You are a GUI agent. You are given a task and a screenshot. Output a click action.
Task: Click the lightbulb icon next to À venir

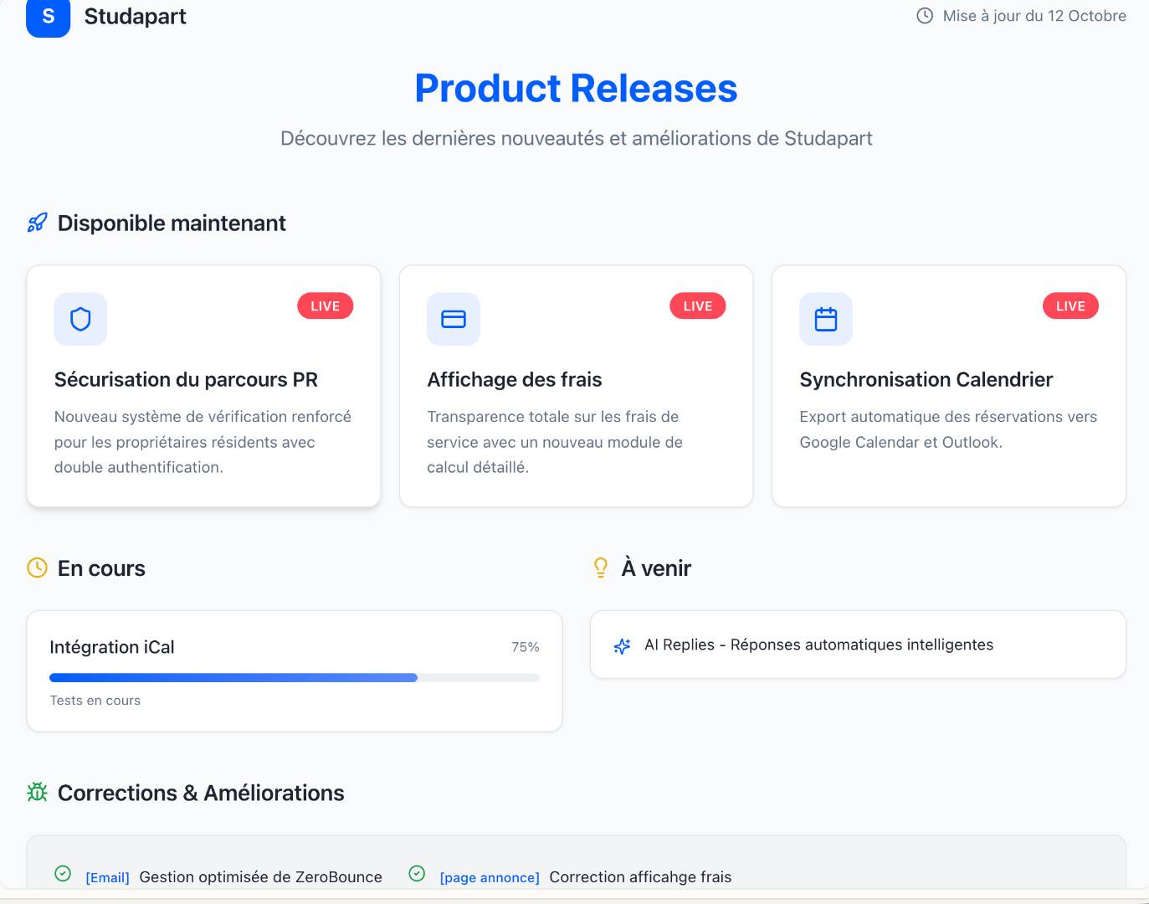(x=601, y=568)
